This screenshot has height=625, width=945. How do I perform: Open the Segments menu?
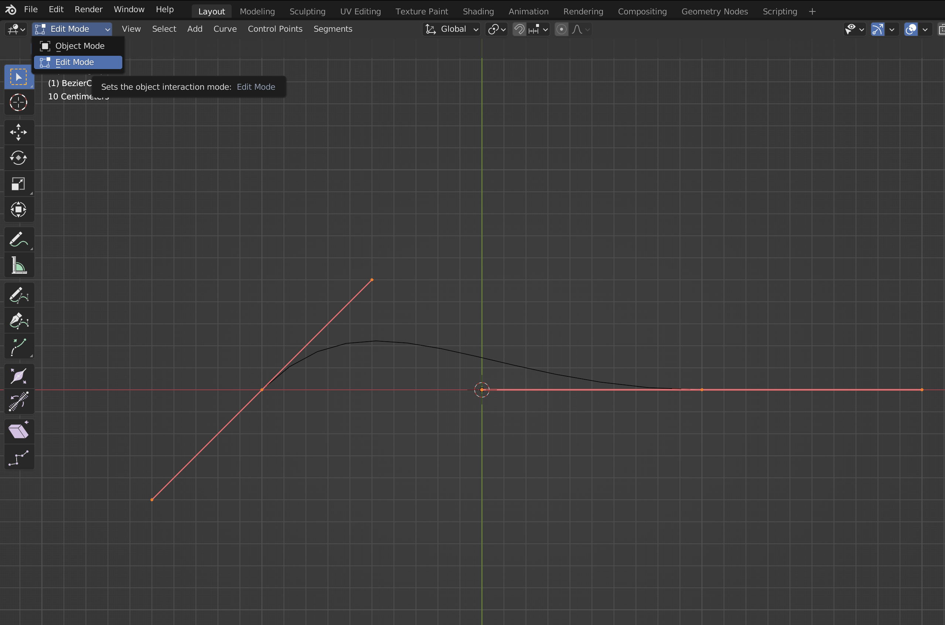click(333, 29)
